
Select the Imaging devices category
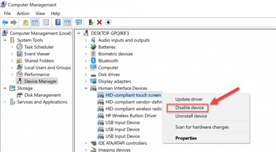pyautogui.click(x=114, y=150)
